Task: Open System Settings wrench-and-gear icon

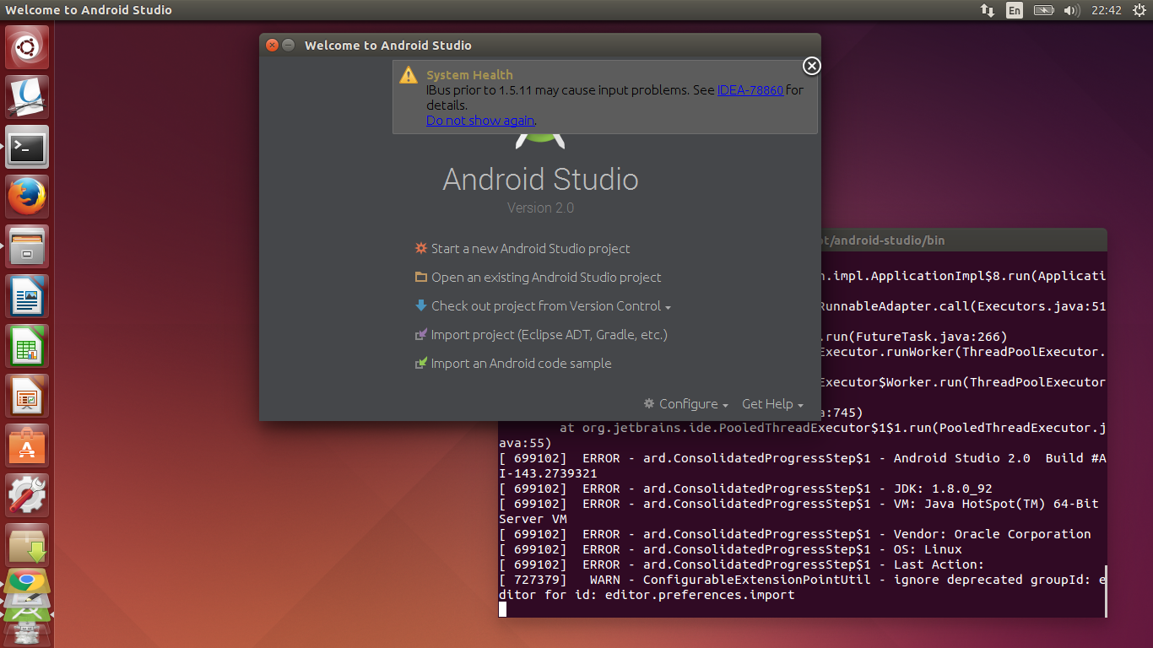Action: point(28,495)
